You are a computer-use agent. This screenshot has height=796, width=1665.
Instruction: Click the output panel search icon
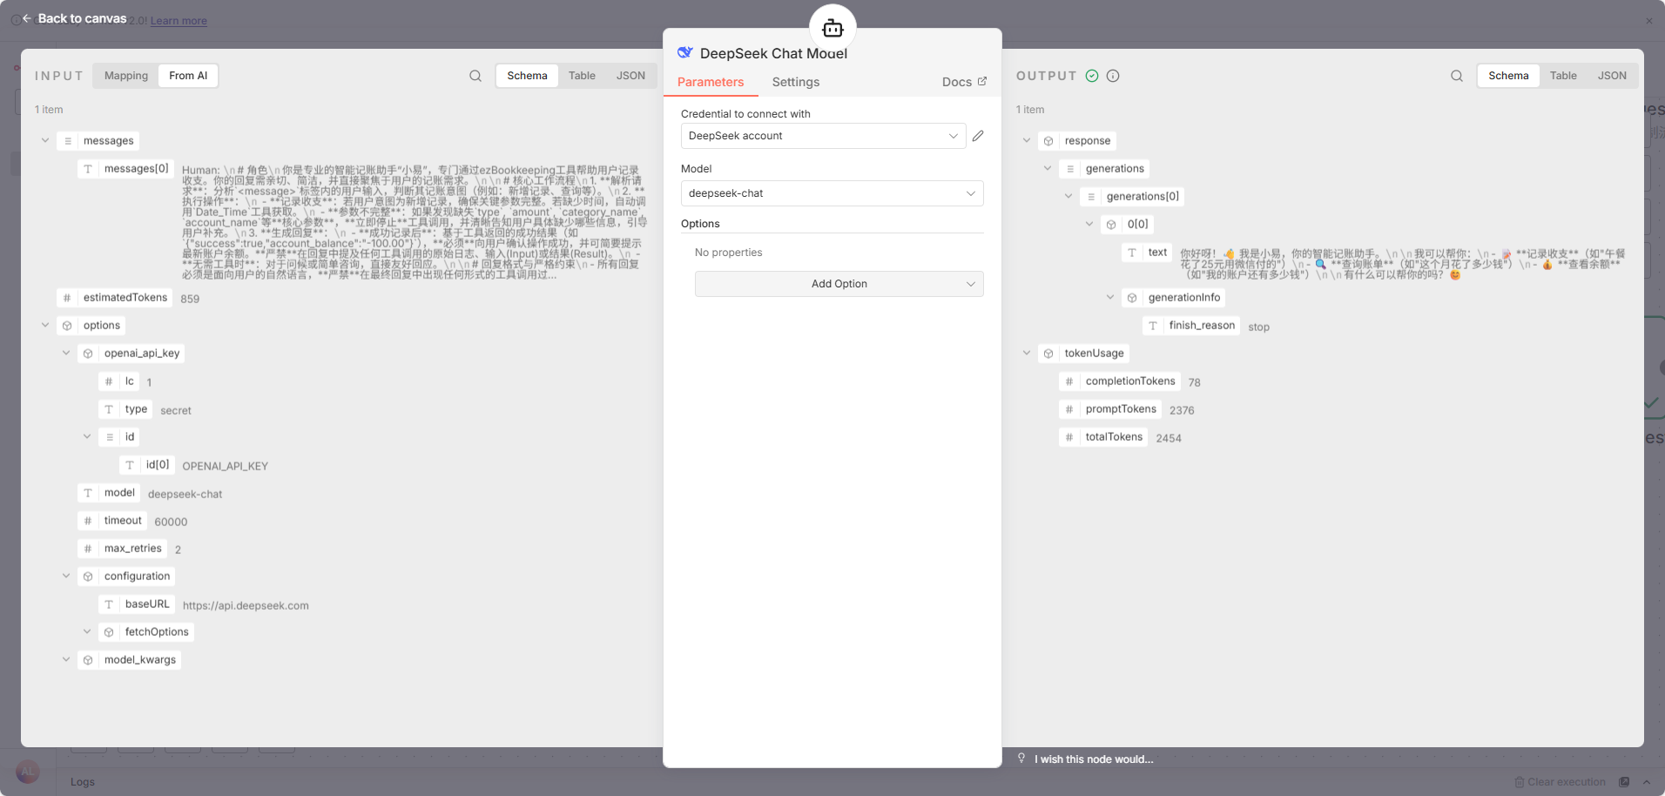(1457, 76)
